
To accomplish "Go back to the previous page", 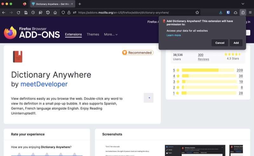I will pyautogui.click(x=4, y=12).
